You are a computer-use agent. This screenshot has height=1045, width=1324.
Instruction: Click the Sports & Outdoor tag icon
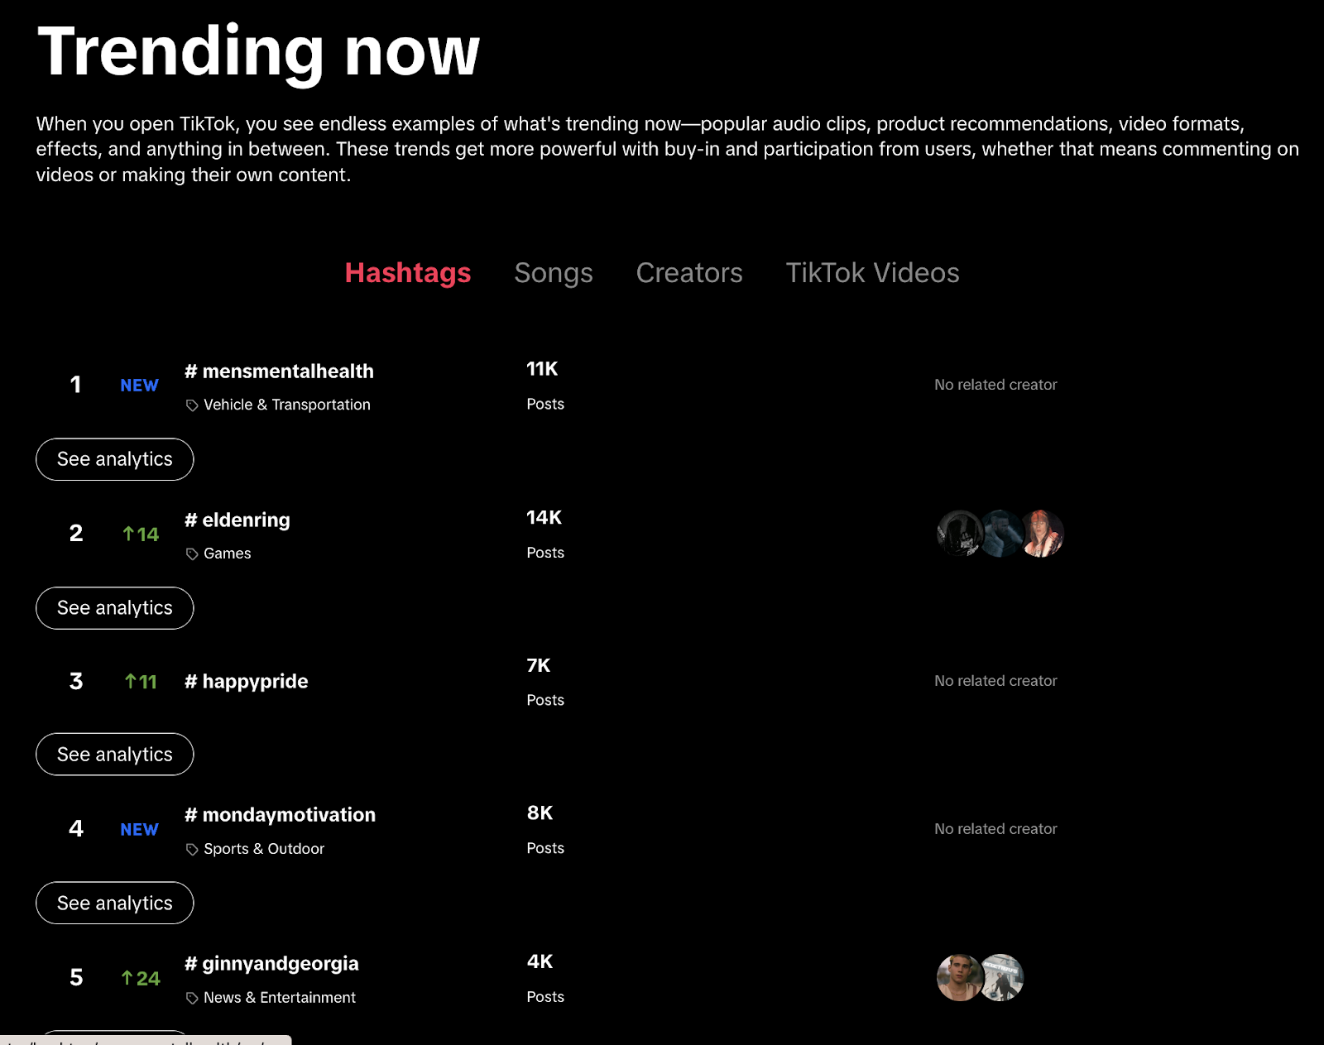192,848
